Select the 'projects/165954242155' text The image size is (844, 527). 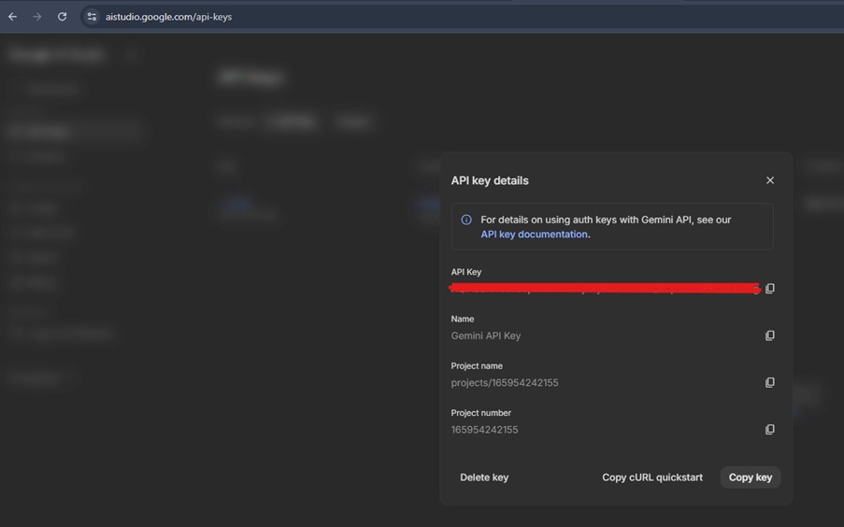tap(505, 383)
